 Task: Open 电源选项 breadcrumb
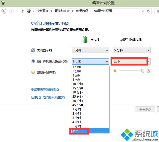[x=82, y=11]
